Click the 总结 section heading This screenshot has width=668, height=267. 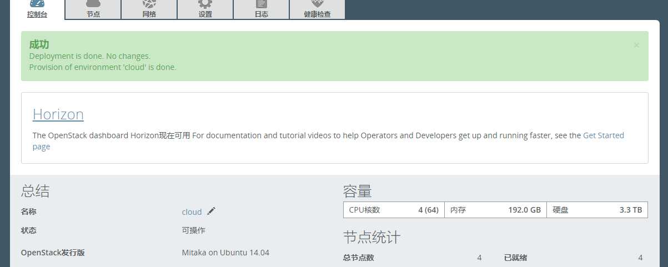(36, 192)
